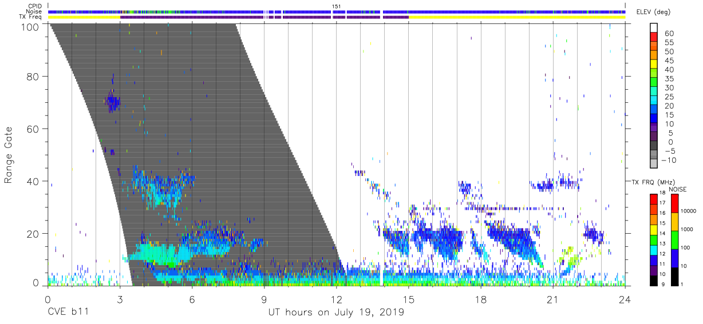Click the CPID value '151'
This screenshot has width=703, height=324.
click(x=336, y=6)
